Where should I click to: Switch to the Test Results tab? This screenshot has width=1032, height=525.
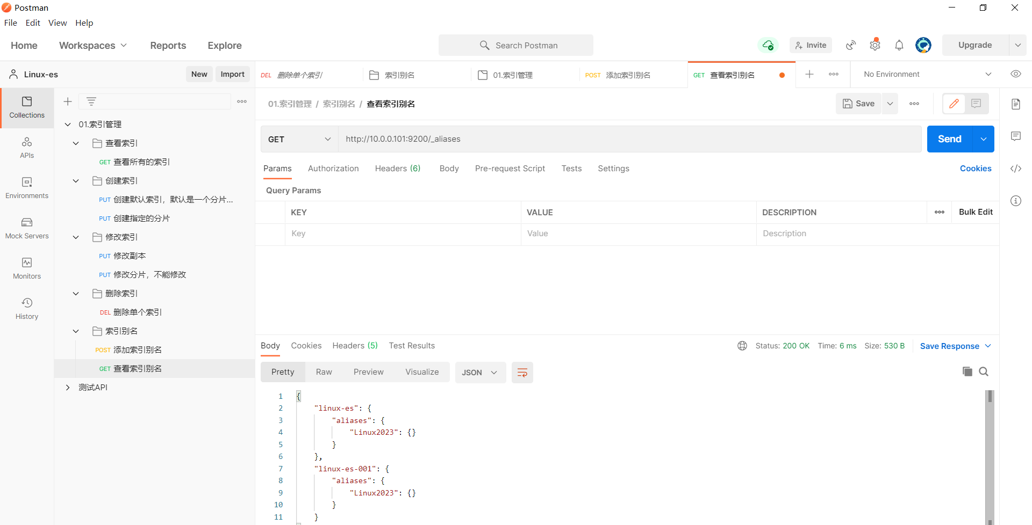(412, 346)
